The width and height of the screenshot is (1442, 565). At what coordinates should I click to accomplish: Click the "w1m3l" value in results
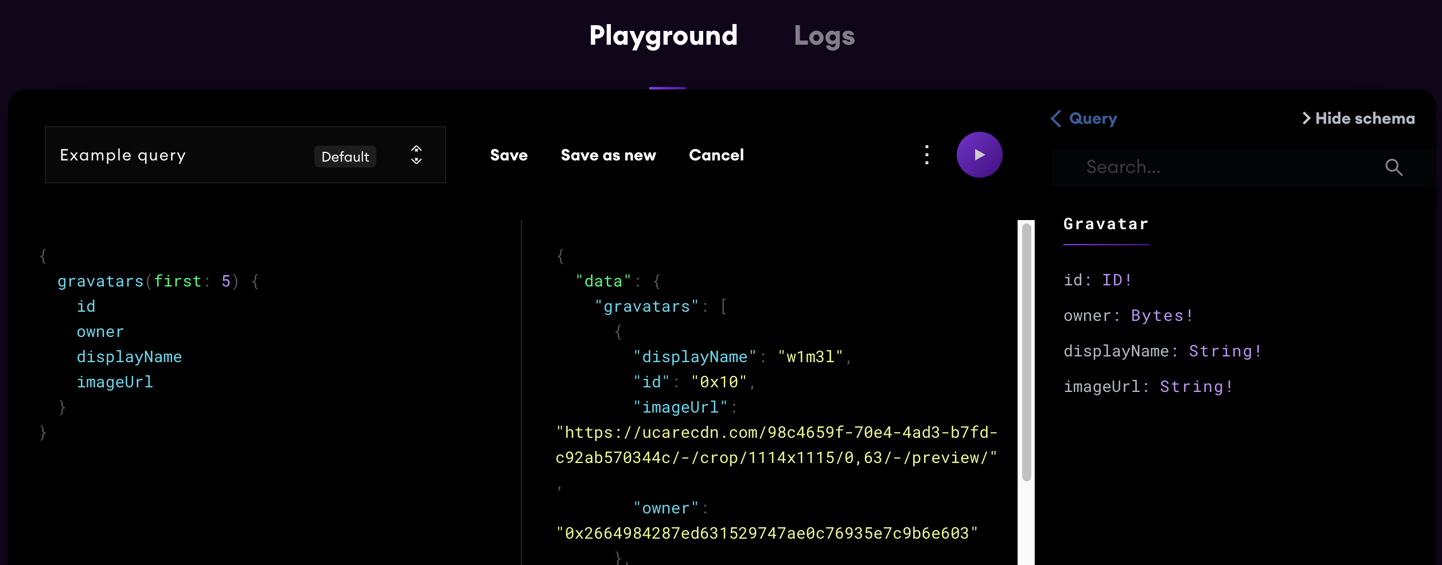[810, 357]
